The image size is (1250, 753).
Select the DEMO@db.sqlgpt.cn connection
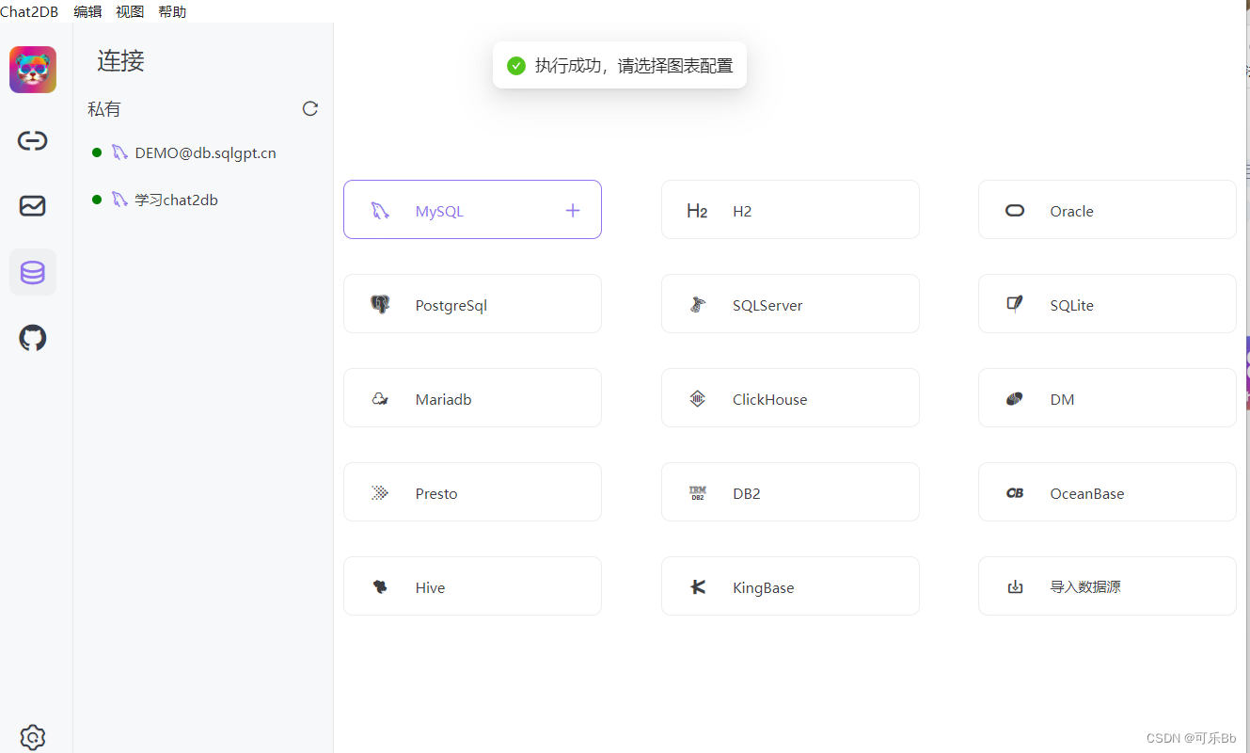(203, 152)
